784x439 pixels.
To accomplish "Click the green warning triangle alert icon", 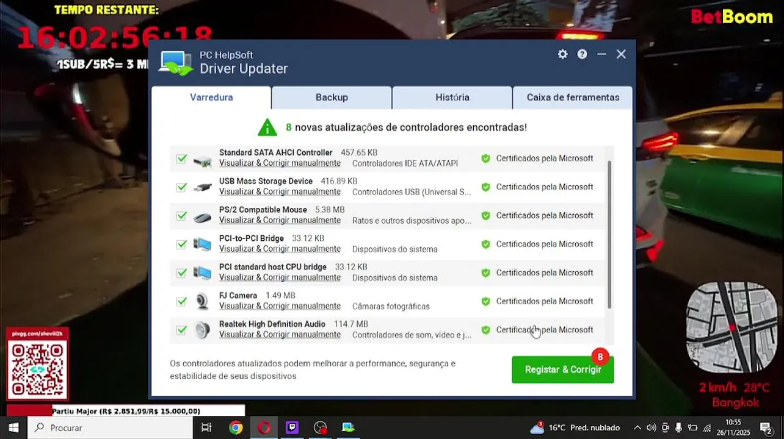I will (267, 127).
